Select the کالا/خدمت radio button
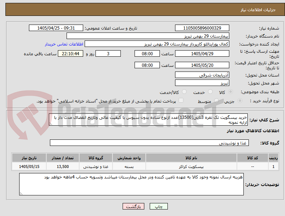285x216 pixels. click(x=184, y=92)
